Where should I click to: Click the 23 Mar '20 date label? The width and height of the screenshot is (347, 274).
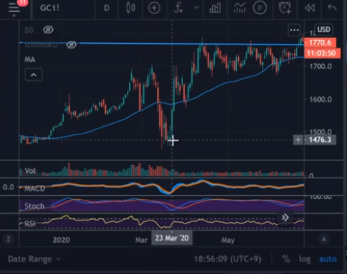(x=172, y=238)
